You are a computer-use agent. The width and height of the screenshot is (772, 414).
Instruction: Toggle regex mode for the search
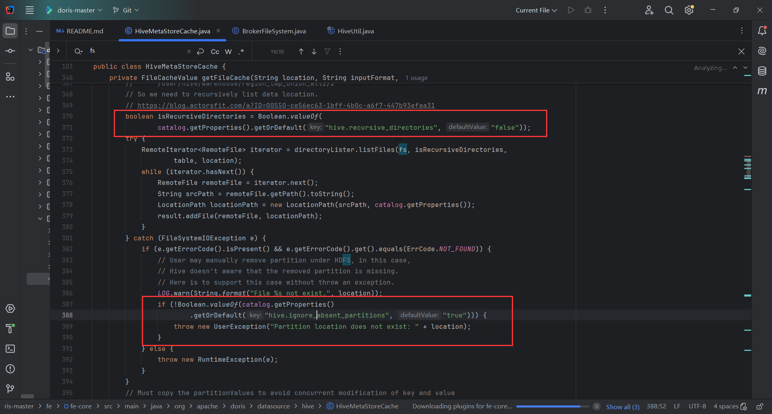click(x=242, y=51)
